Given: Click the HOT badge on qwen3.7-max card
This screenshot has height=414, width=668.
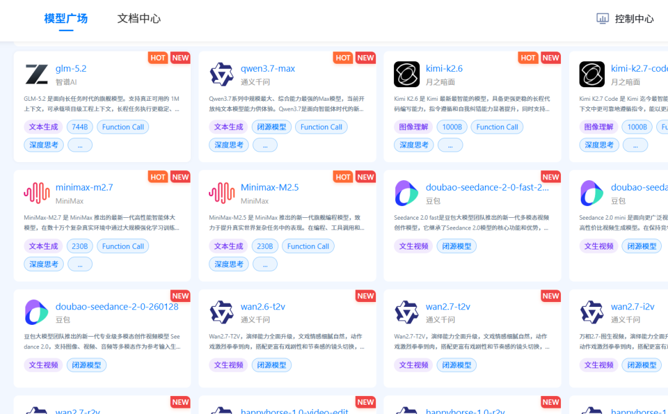Looking at the screenshot, I should (343, 58).
